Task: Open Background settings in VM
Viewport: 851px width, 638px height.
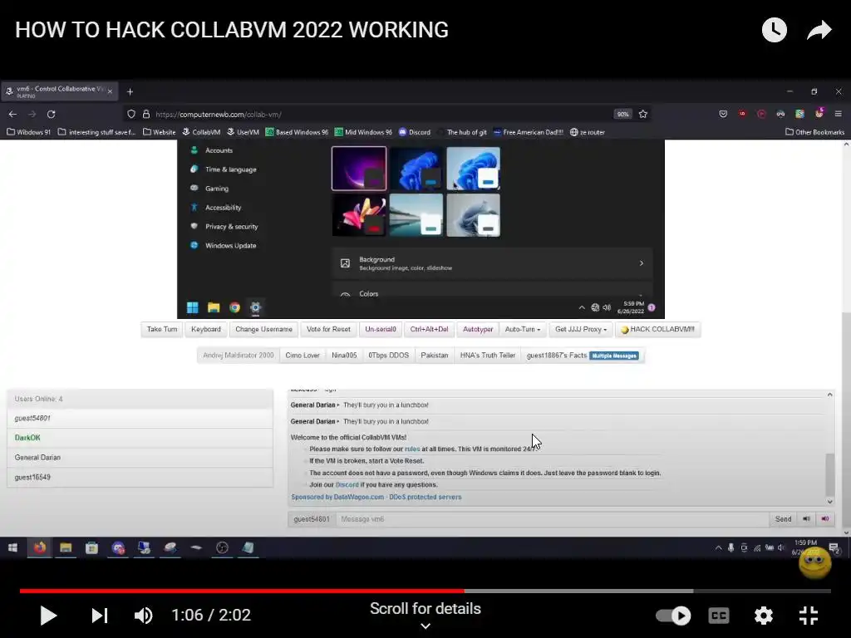Action: (492, 263)
